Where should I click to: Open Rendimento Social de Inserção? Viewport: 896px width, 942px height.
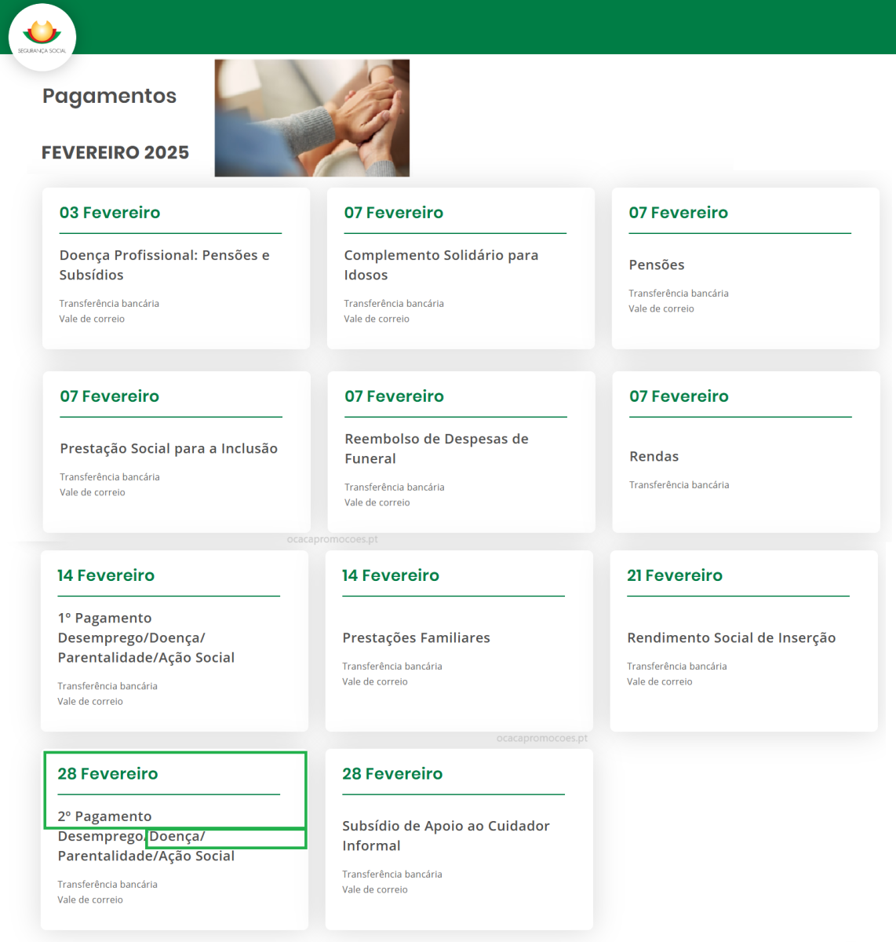coord(731,638)
